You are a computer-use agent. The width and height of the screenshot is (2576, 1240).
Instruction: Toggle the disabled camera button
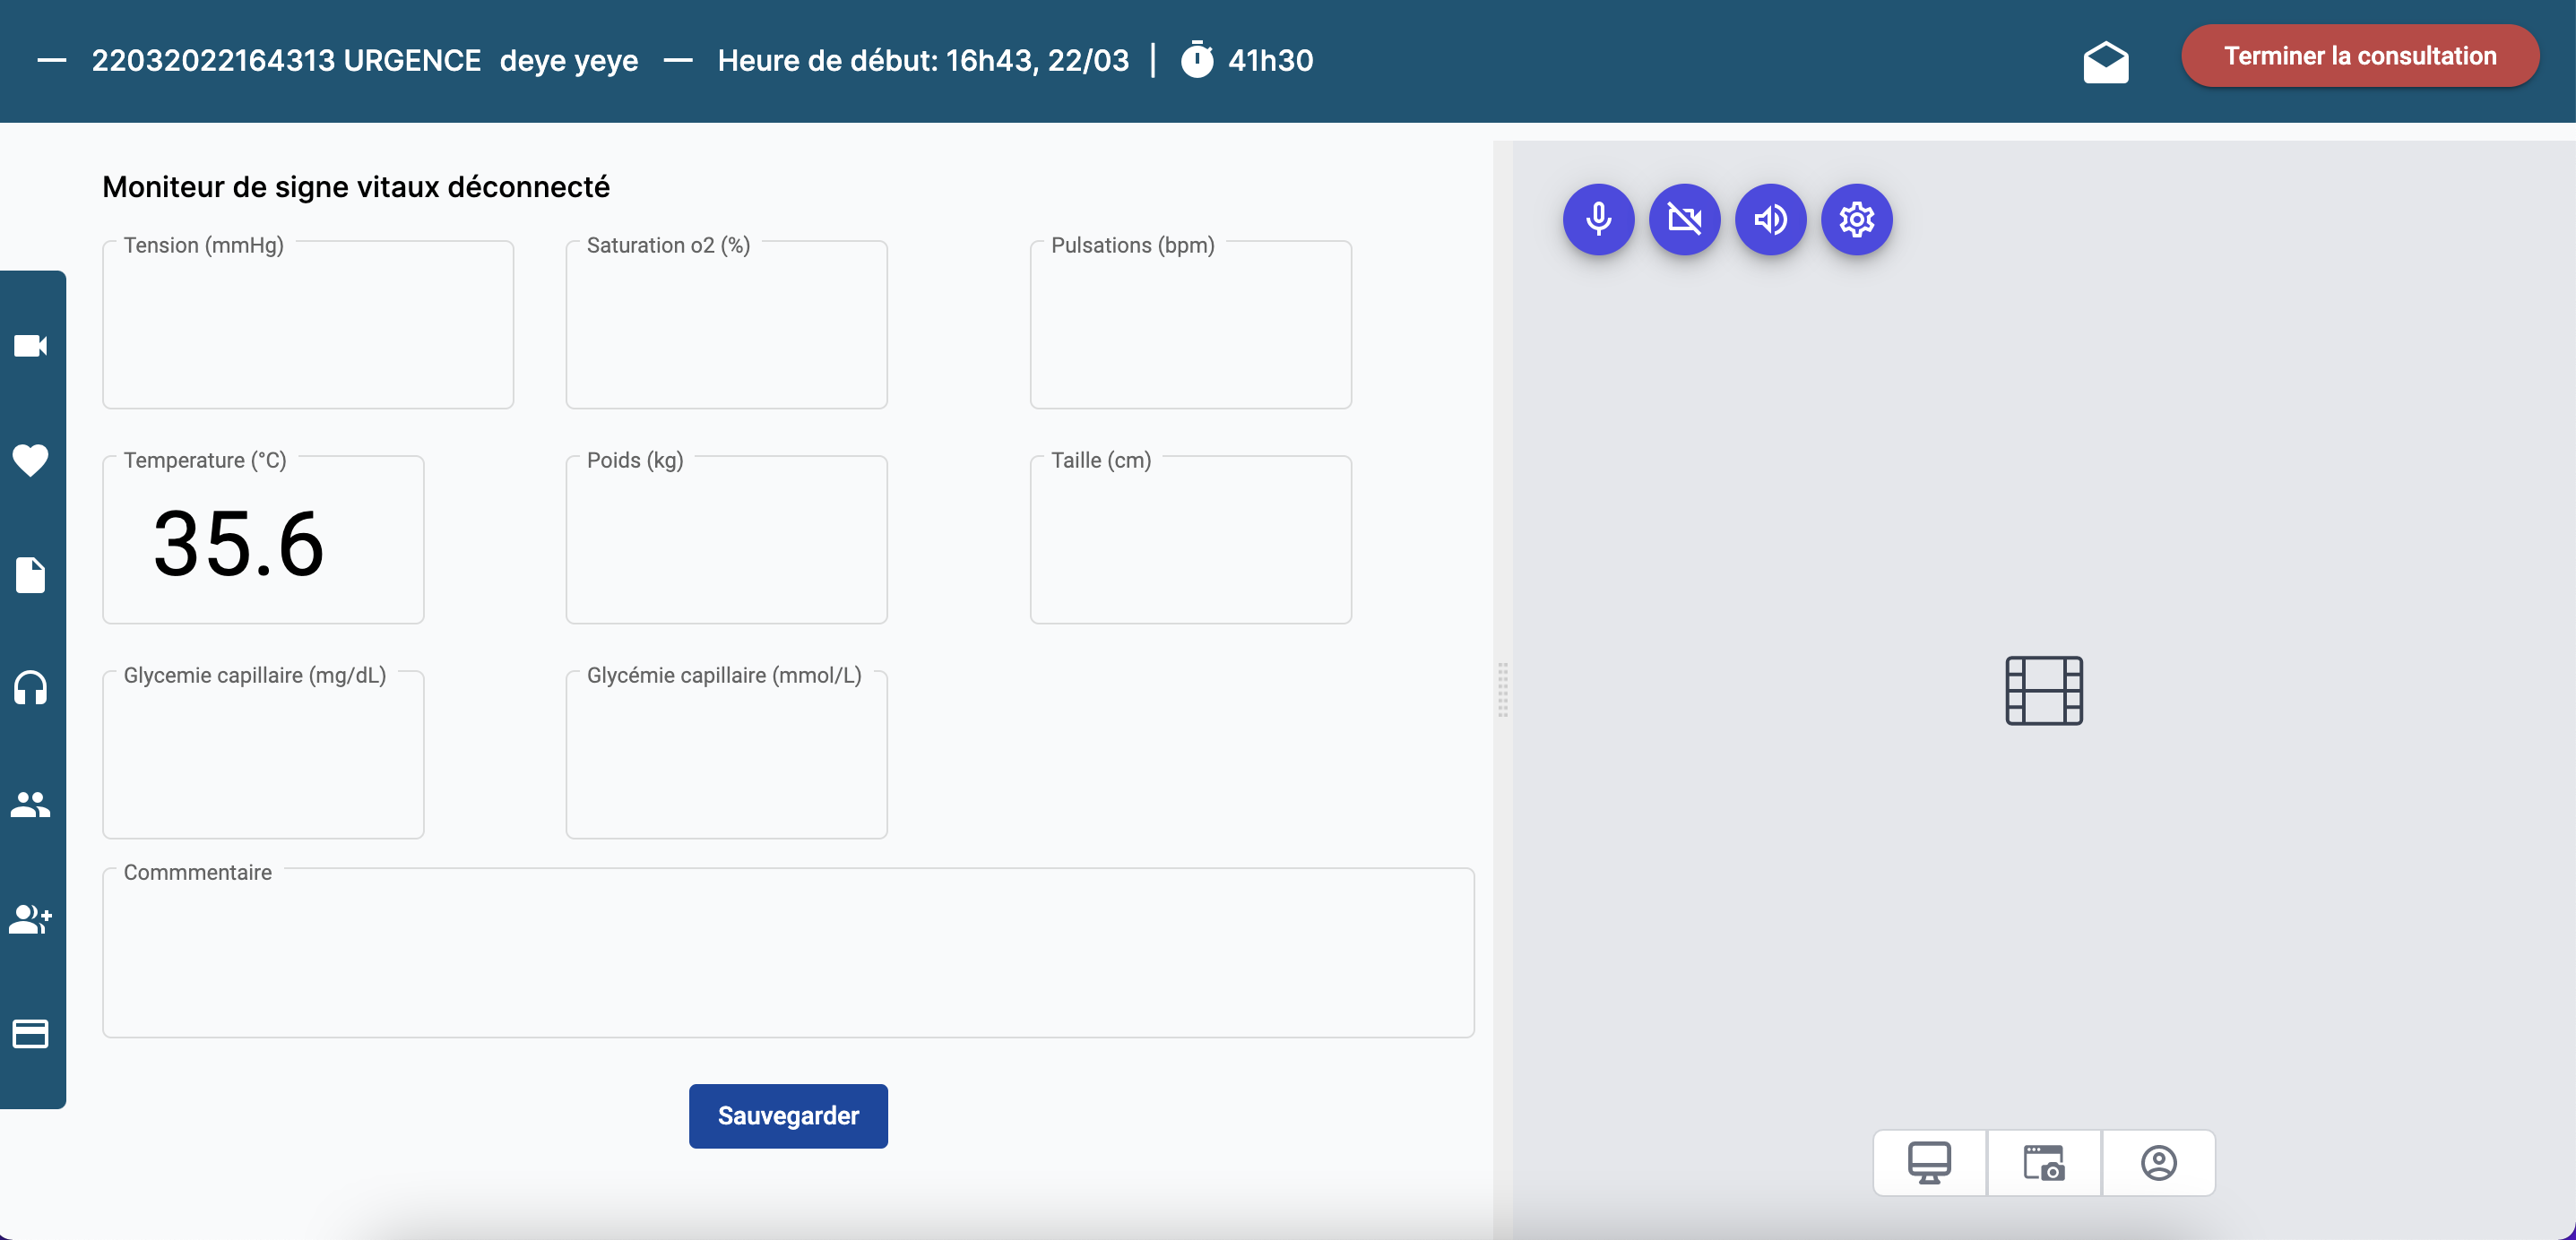point(1684,219)
